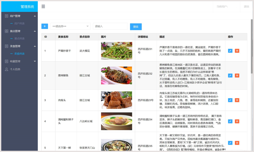
Task: Select the 用户管理 menu label
Action: [15, 16]
